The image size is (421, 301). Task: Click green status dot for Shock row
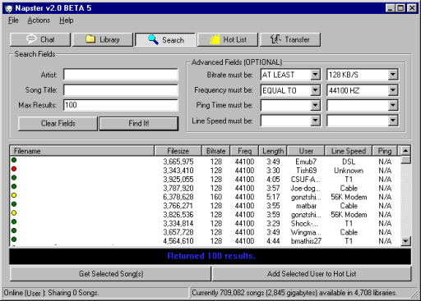coord(14,221)
